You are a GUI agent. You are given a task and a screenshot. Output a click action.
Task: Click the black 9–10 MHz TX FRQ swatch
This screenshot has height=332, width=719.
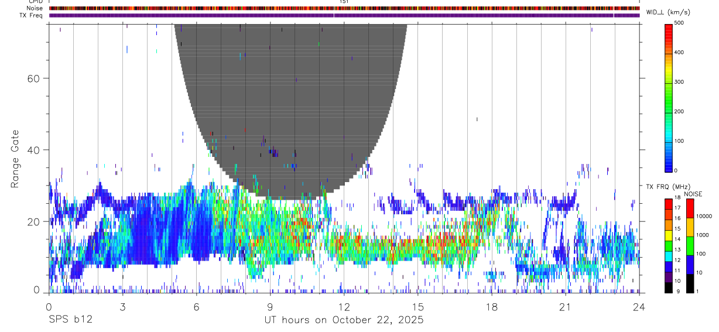[x=669, y=286]
